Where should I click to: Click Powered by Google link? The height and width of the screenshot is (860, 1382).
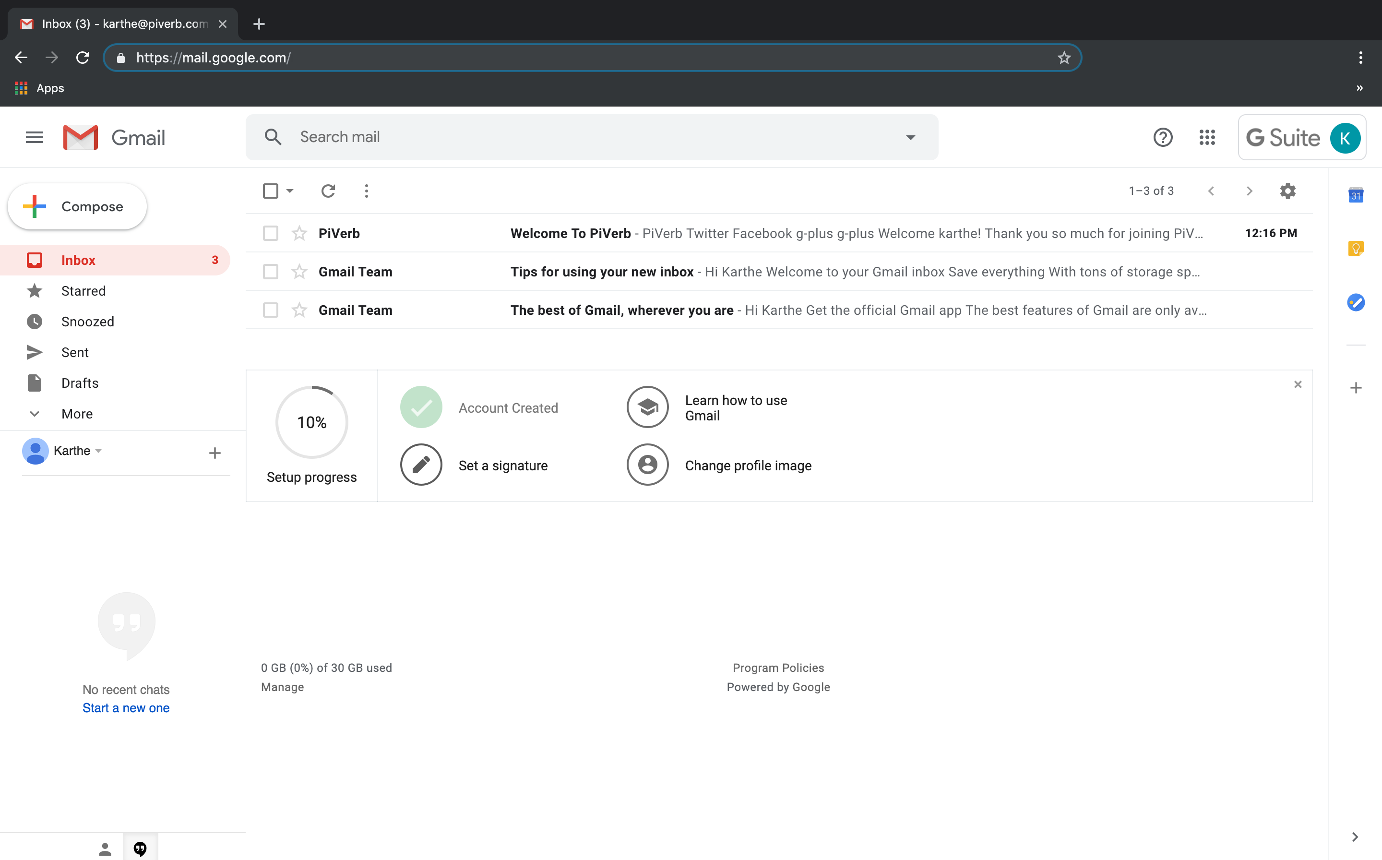point(778,687)
